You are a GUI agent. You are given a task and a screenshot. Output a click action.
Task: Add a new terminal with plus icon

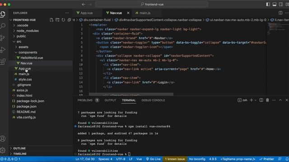point(251,100)
